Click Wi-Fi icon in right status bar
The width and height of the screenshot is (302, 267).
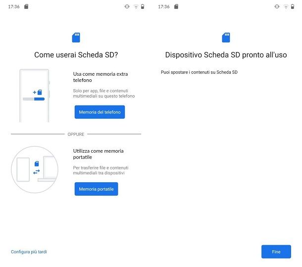[x=286, y=7]
